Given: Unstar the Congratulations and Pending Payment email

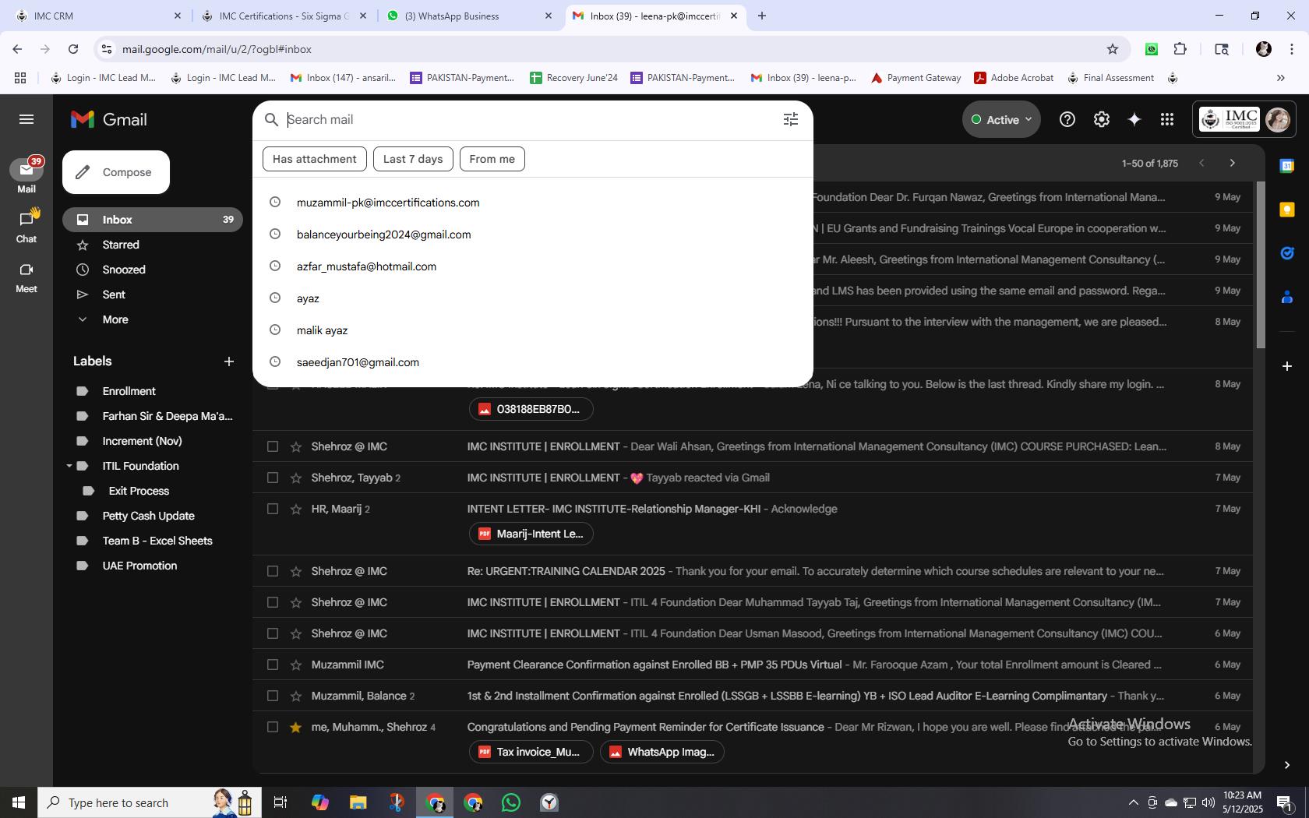Looking at the screenshot, I should [x=295, y=727].
